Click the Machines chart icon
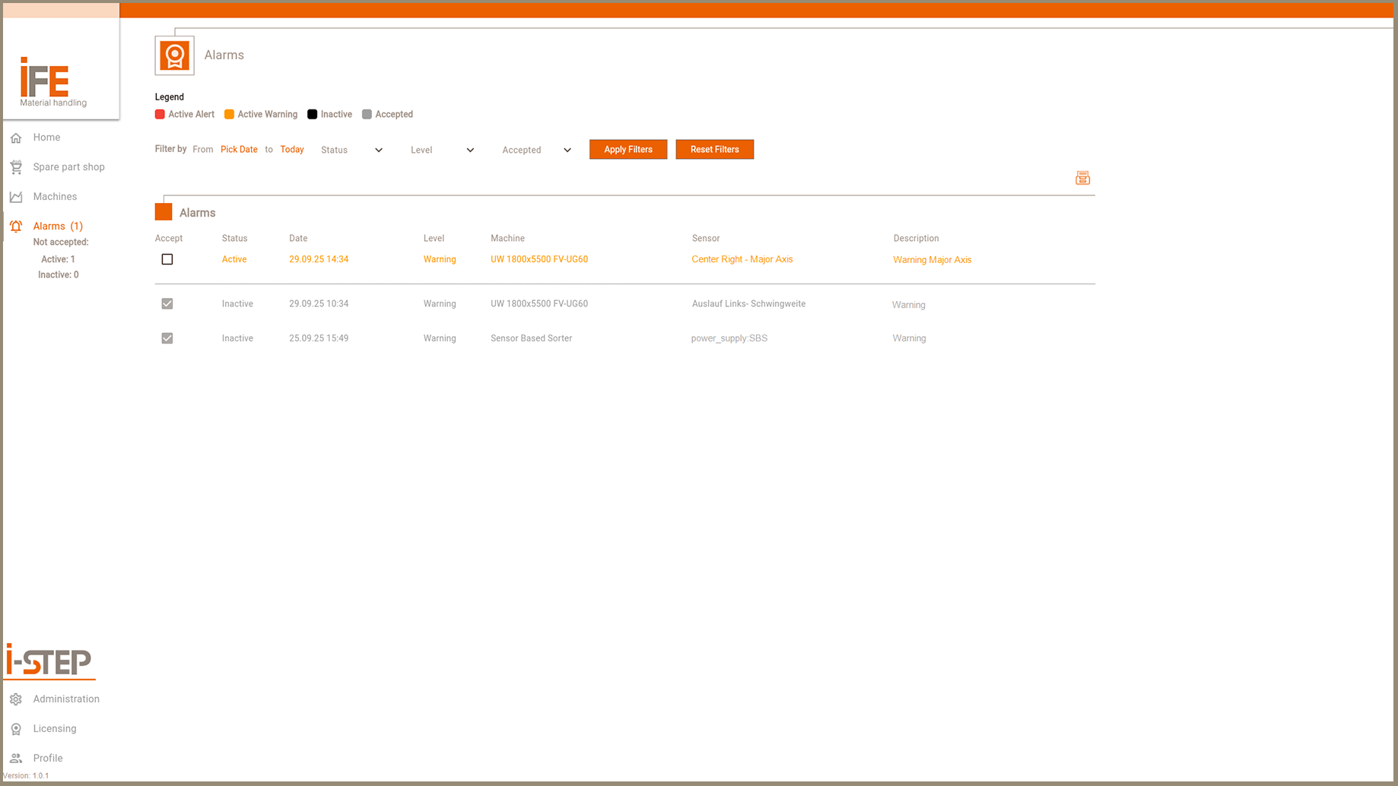 click(x=16, y=197)
